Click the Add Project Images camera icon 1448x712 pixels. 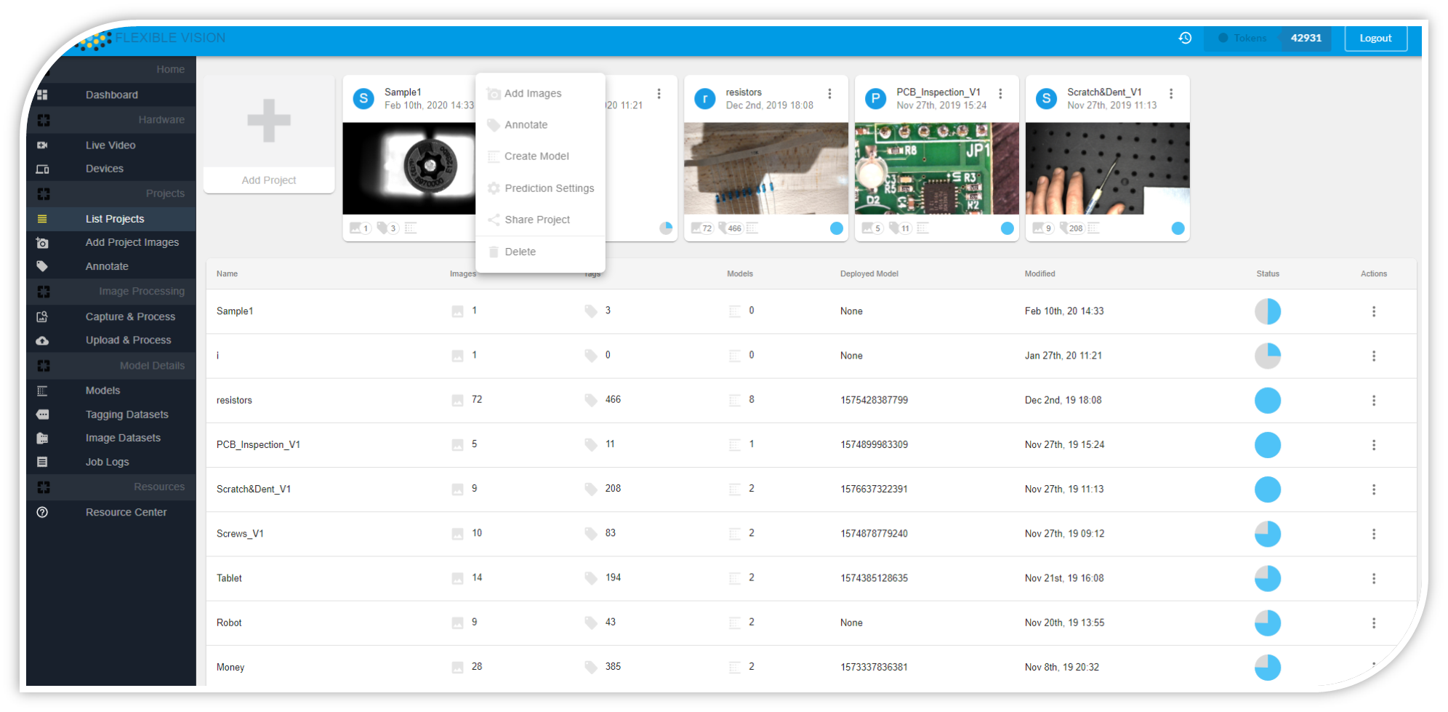[x=42, y=243]
